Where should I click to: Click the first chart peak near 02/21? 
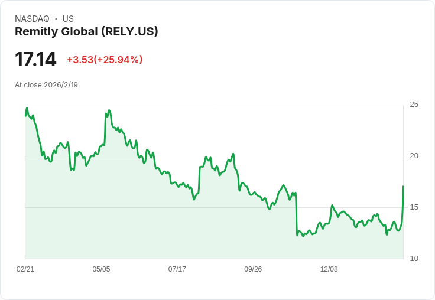click(27, 108)
